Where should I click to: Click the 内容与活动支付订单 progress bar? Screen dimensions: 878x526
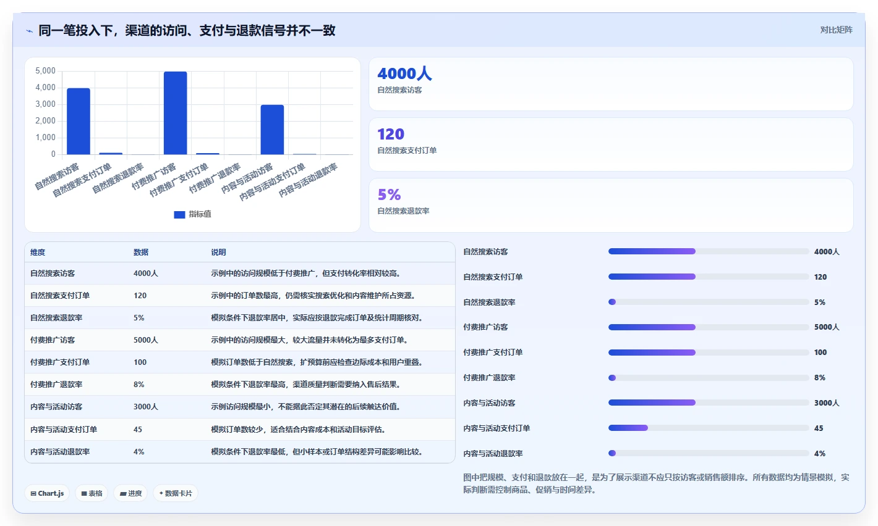click(709, 428)
